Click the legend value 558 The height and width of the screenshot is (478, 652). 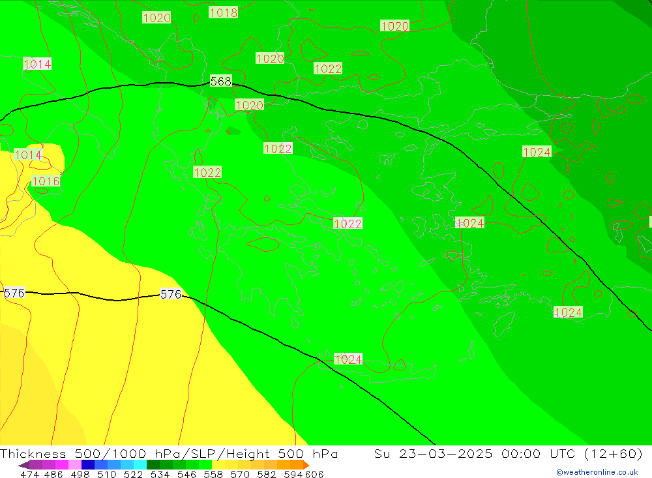[x=213, y=474]
